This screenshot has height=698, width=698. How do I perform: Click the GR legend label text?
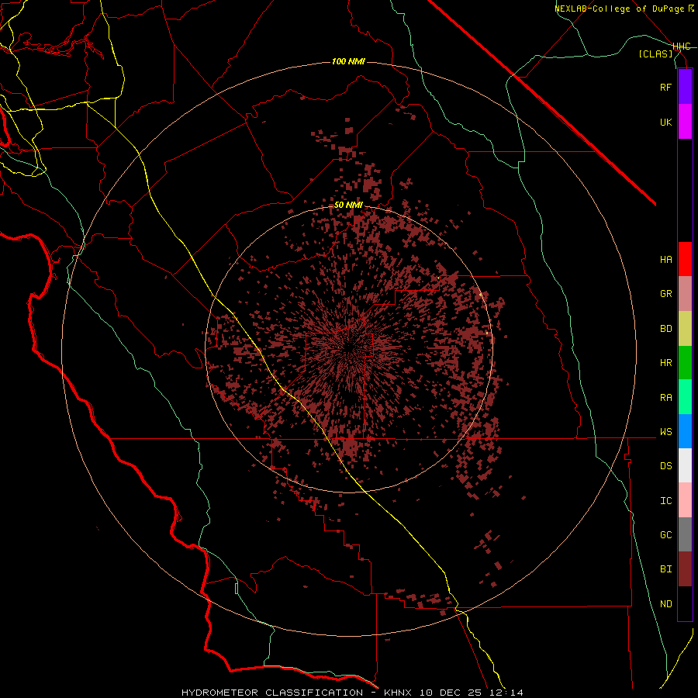(665, 294)
